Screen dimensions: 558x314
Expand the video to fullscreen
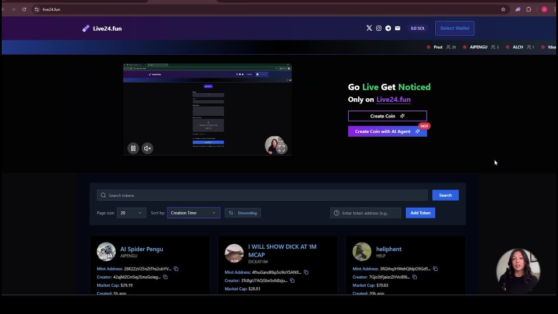pos(281,148)
